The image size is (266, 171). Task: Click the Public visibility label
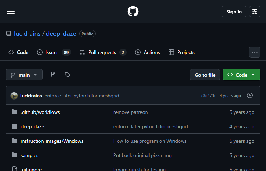click(87, 34)
